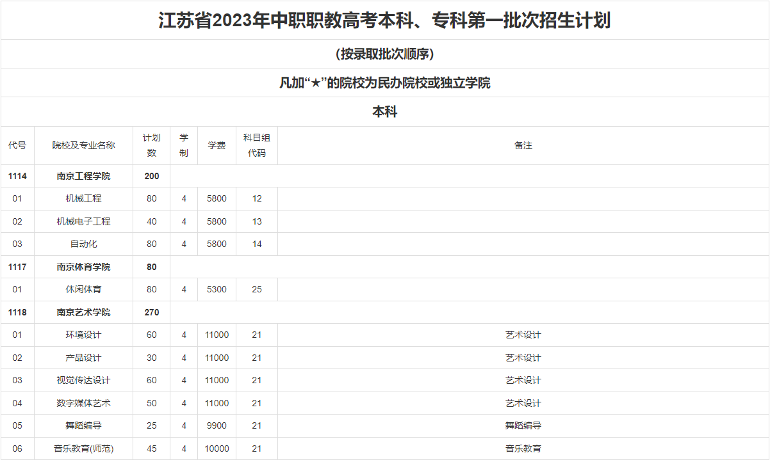Click the 舞蹈编导 remark in the 备注 column
770x460 pixels.
pyautogui.click(x=523, y=425)
